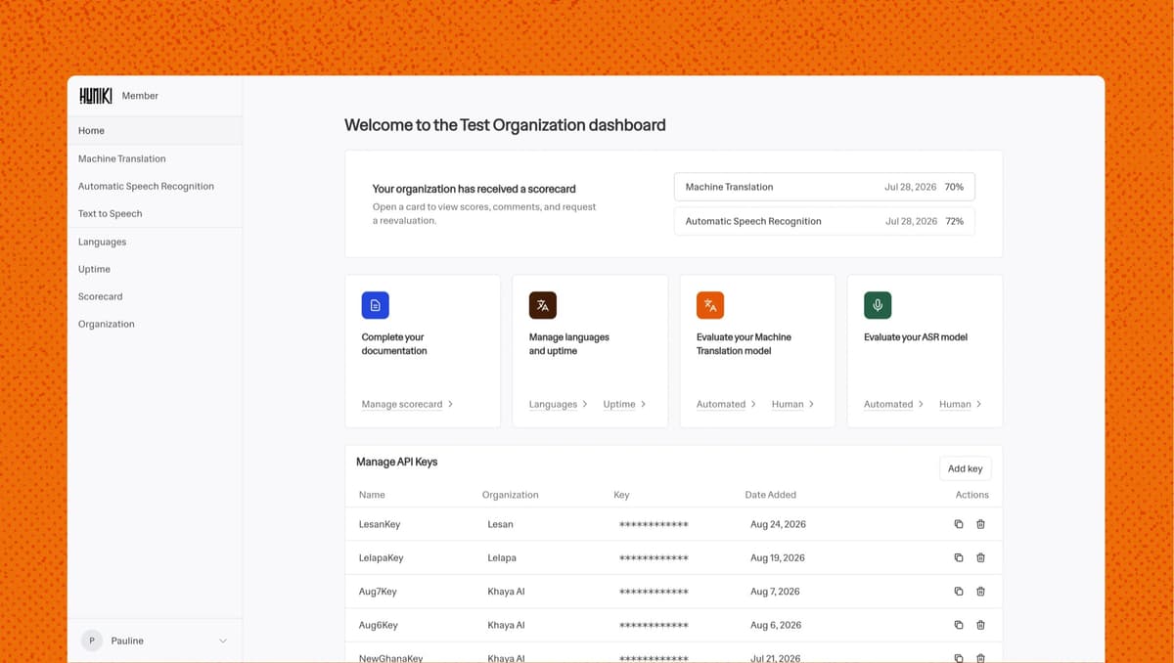Click the blue documentation icon
Viewport: 1174px width, 663px height.
pos(376,305)
